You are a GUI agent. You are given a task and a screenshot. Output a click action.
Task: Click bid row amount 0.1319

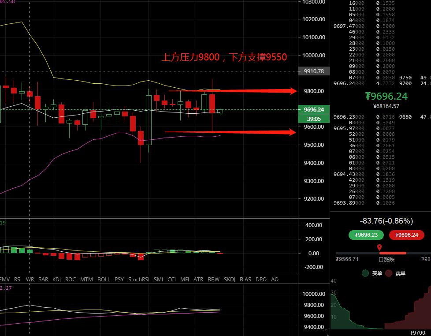[385, 180]
